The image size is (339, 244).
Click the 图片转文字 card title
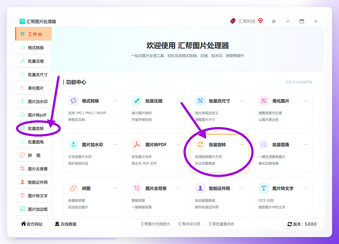pyautogui.click(x=283, y=188)
